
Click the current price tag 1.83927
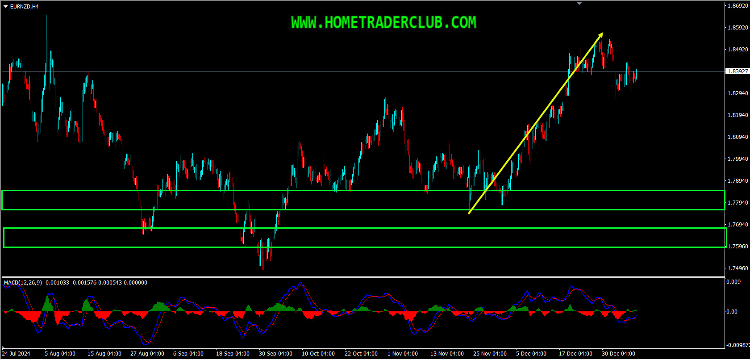737,71
